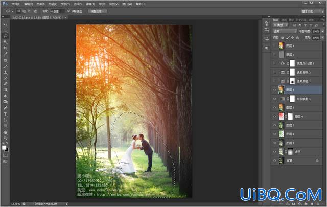Viewport: 327px width, 207px height.
Task: Select the Spot Healing Brush tool
Action: click(x=6, y=60)
